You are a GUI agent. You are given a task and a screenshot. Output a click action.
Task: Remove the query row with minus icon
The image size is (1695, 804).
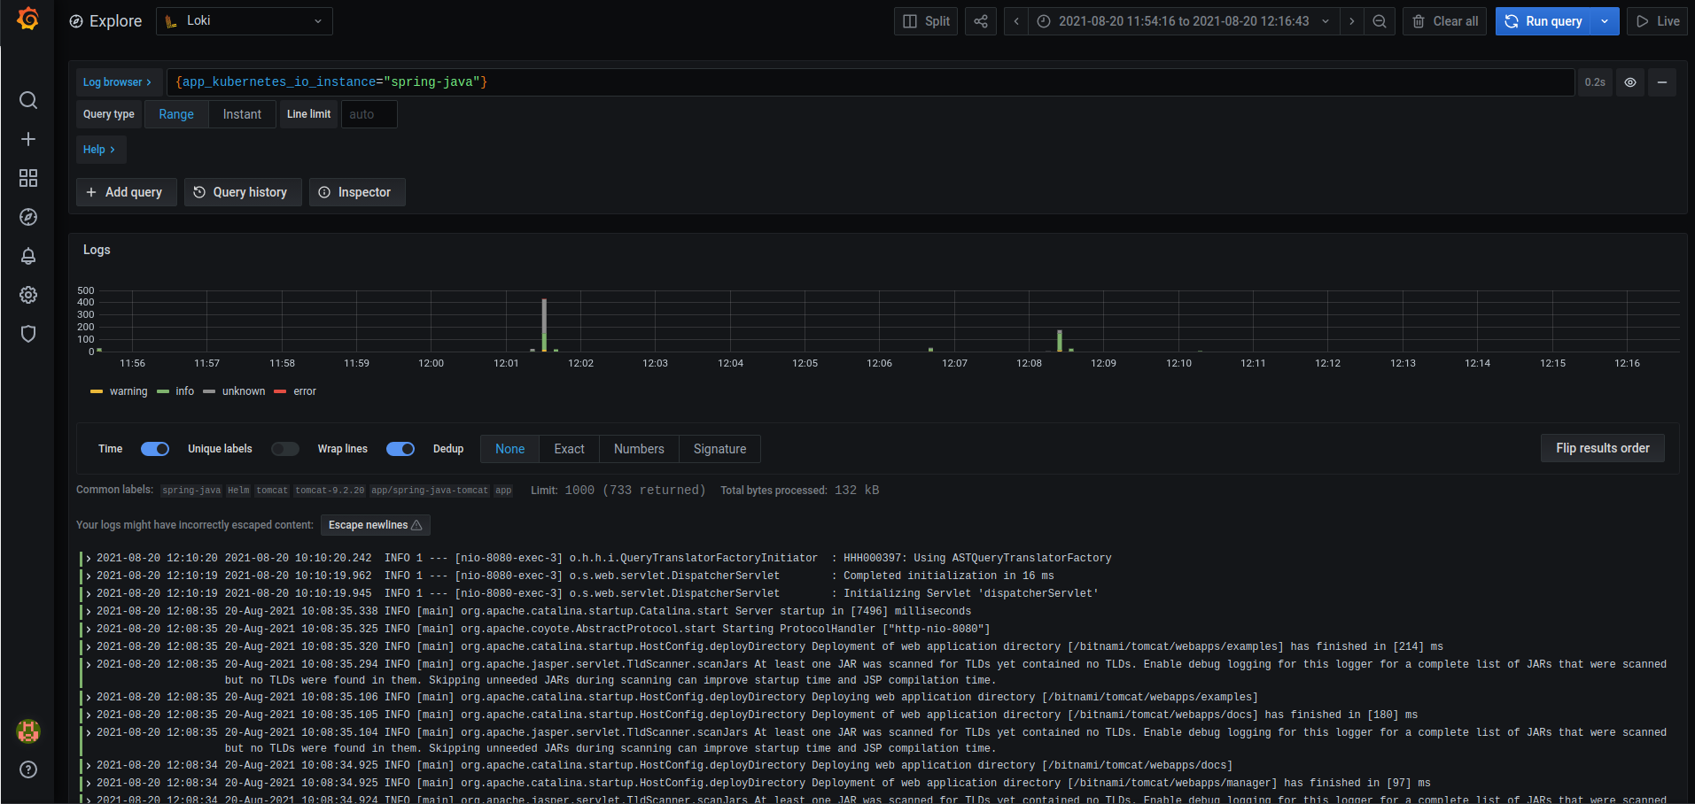click(1662, 82)
